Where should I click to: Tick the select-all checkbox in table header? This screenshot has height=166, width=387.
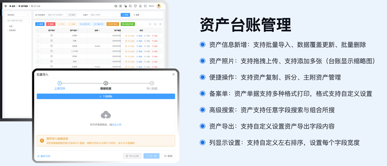[38, 30]
